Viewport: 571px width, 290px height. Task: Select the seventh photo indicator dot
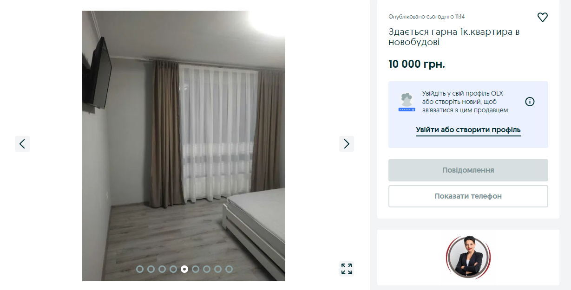pyautogui.click(x=207, y=269)
